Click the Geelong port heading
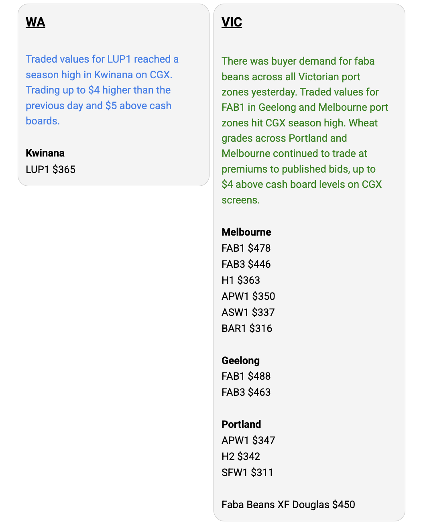The width and height of the screenshot is (423, 529). pyautogui.click(x=241, y=360)
